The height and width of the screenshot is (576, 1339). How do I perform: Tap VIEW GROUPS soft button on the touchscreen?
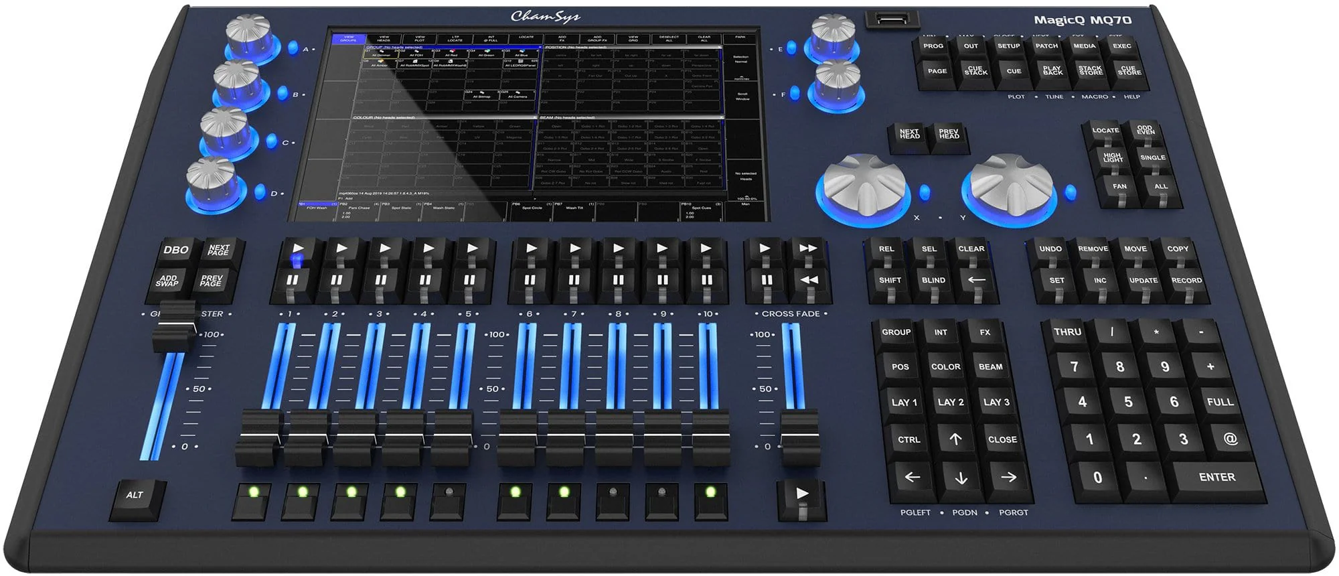point(349,39)
